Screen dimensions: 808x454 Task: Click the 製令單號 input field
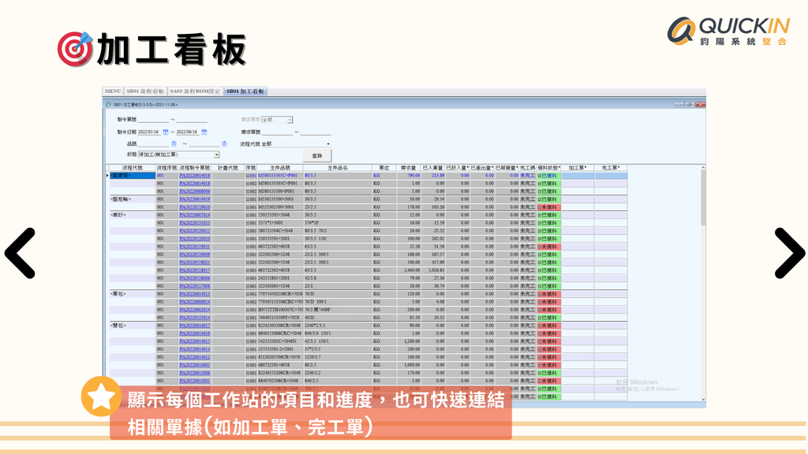(x=152, y=120)
